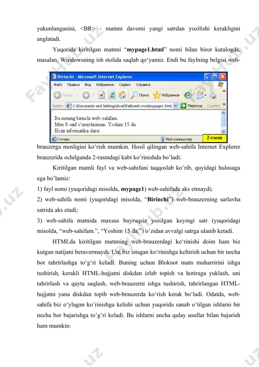Screen dimensions: 259x367
Task: Open the Правка menu
Action: pos(73,85)
